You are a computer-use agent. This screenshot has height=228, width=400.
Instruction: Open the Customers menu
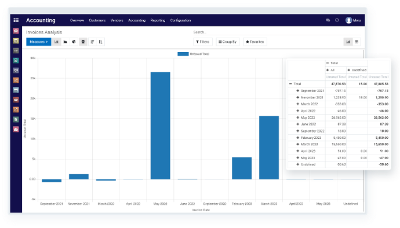pyautogui.click(x=97, y=20)
